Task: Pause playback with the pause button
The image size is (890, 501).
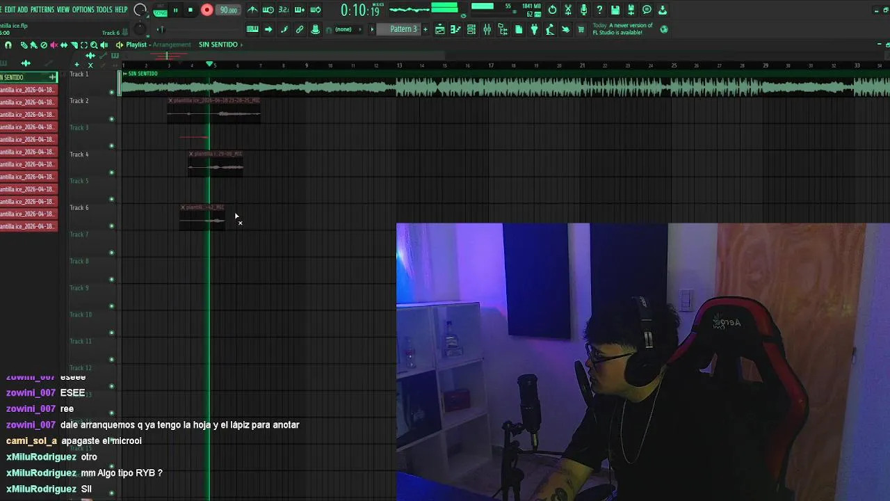Action: point(175,10)
